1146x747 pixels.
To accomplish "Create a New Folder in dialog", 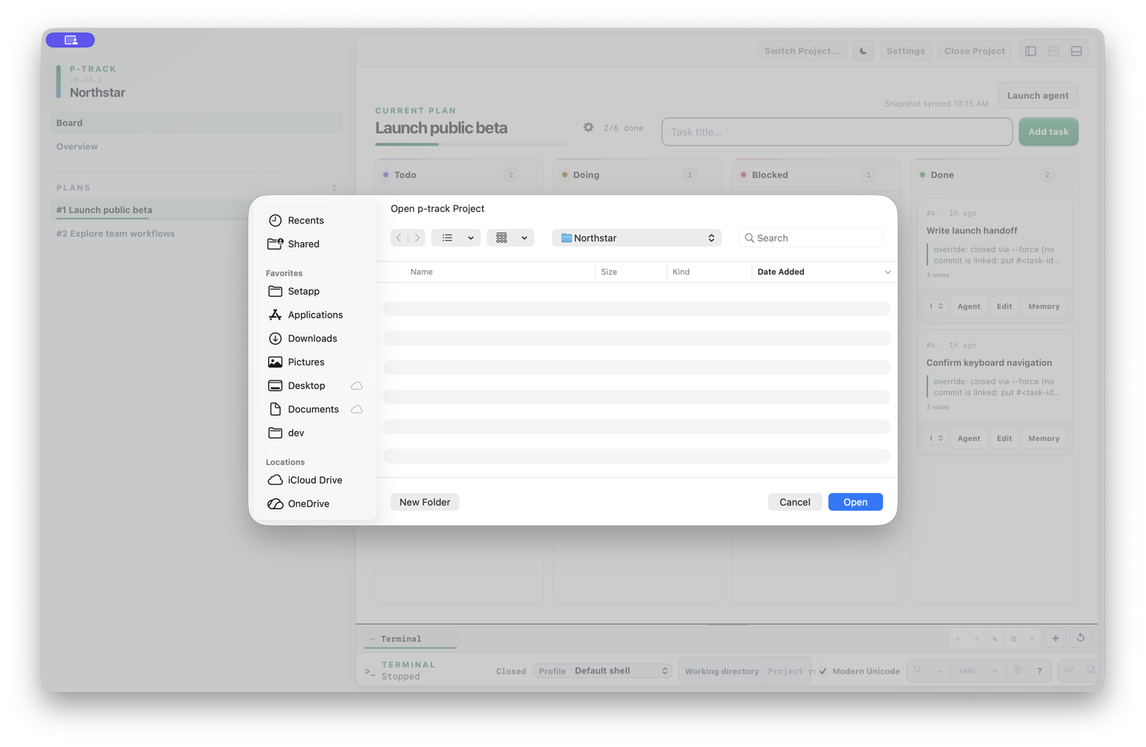I will (x=425, y=502).
